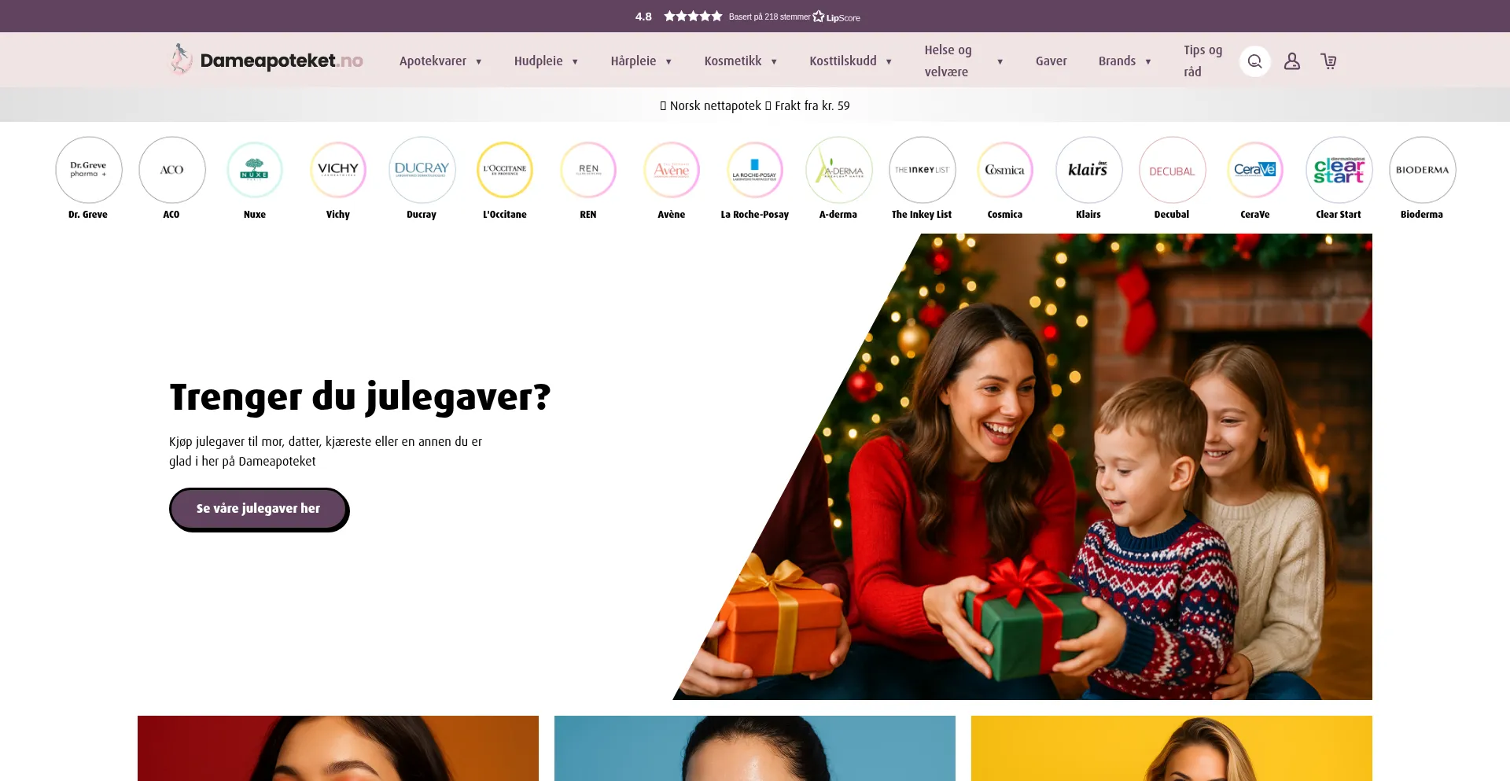This screenshot has width=1510, height=781.
Task: Select the CeraVe brand logo
Action: click(x=1255, y=170)
